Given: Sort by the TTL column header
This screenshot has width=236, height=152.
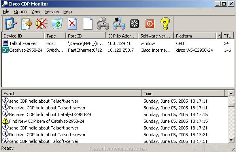Looking at the screenshot, I should [227, 36].
